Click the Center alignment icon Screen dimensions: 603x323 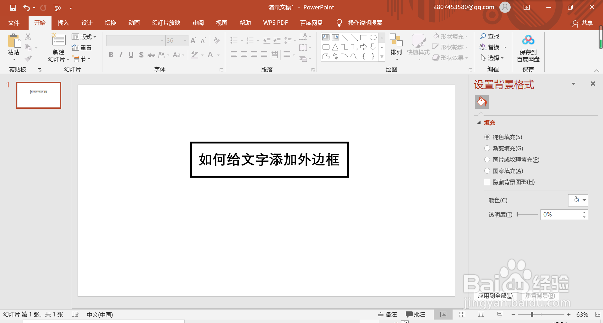click(244, 55)
